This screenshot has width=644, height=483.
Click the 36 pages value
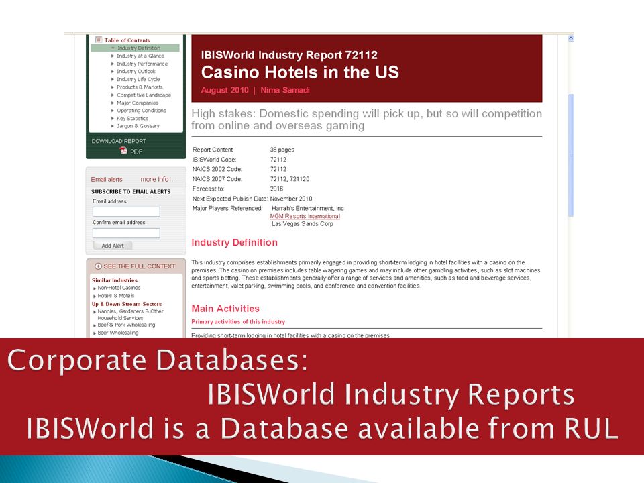(x=282, y=150)
